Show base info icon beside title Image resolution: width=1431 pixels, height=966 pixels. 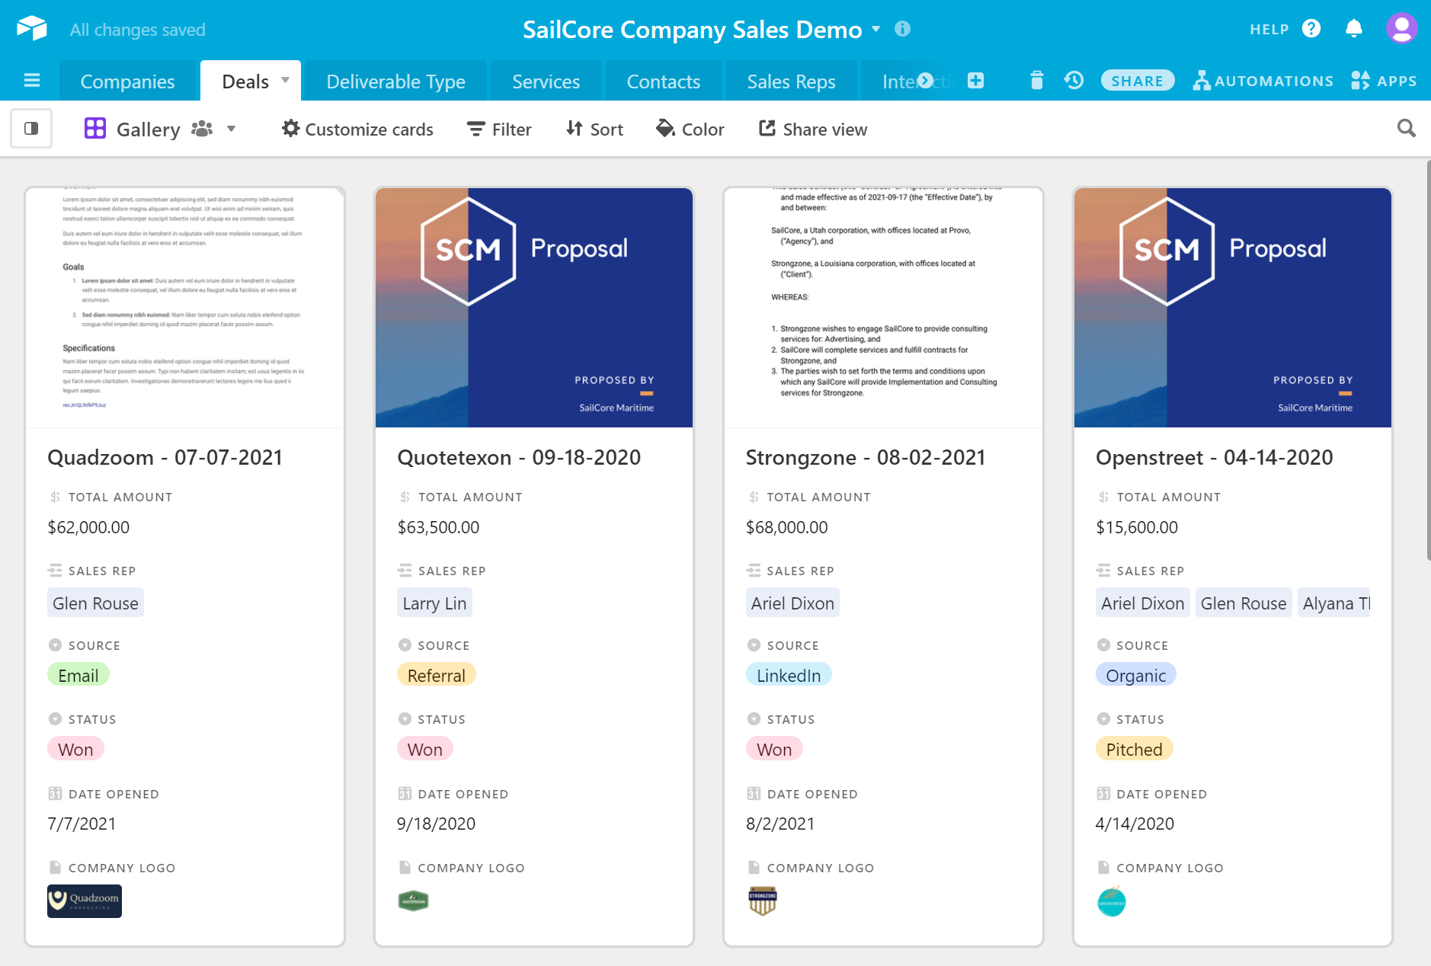click(x=902, y=29)
